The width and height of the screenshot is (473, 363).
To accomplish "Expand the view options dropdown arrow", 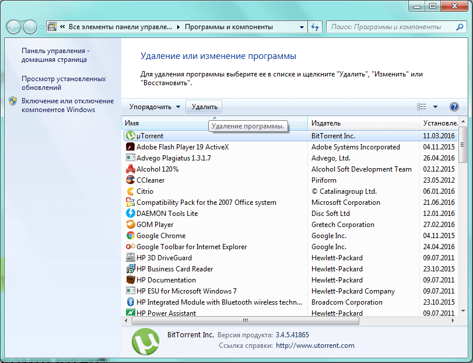I will [435, 107].
